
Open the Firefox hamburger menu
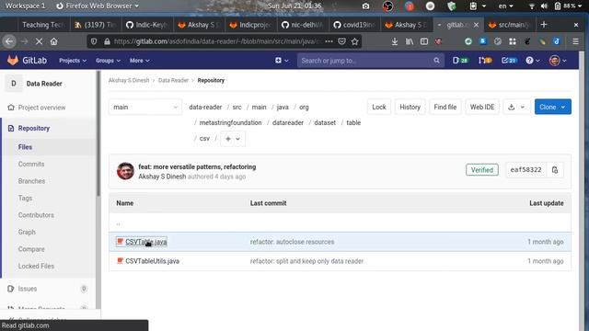pyautogui.click(x=575, y=41)
